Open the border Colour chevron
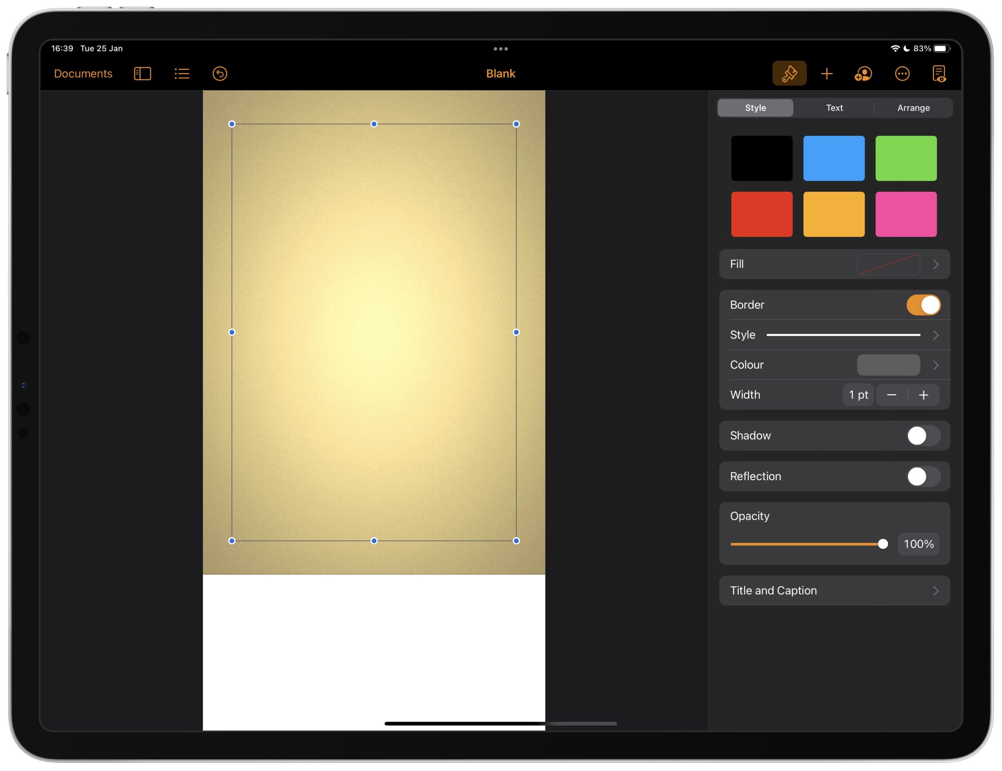 click(x=935, y=365)
